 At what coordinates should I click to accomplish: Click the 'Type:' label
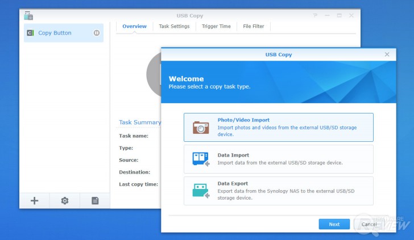(126, 148)
